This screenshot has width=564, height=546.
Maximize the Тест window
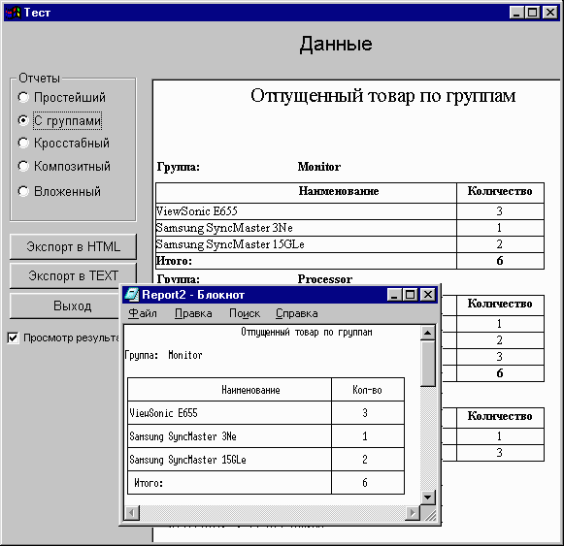[532, 13]
